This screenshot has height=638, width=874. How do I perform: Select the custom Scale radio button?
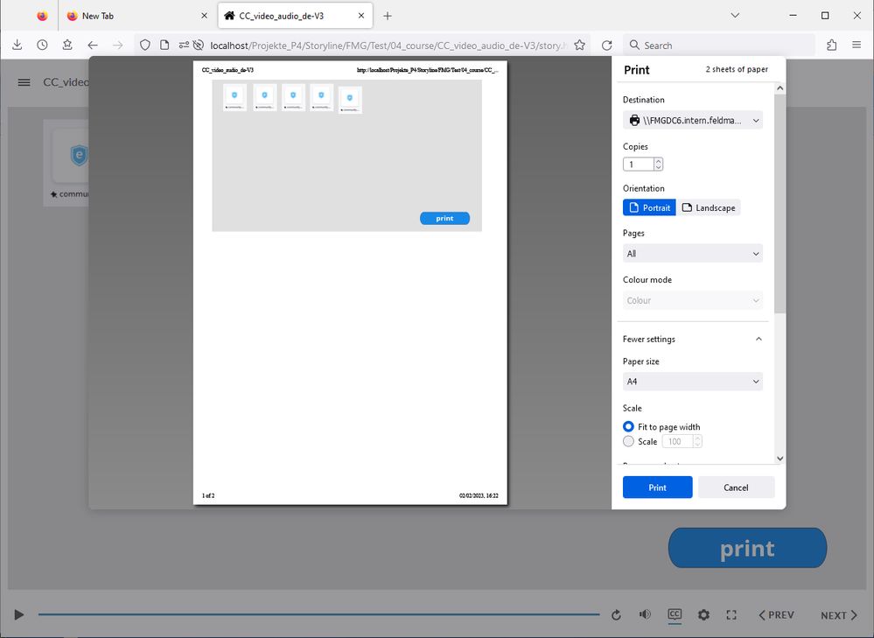tap(628, 442)
